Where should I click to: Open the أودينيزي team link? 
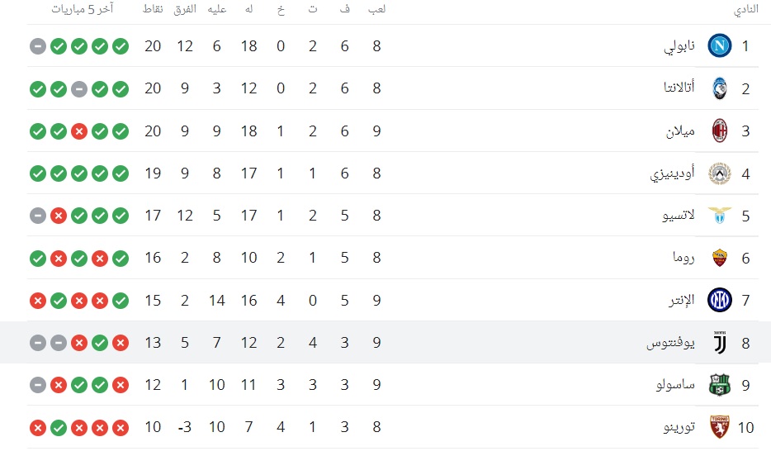(x=672, y=173)
